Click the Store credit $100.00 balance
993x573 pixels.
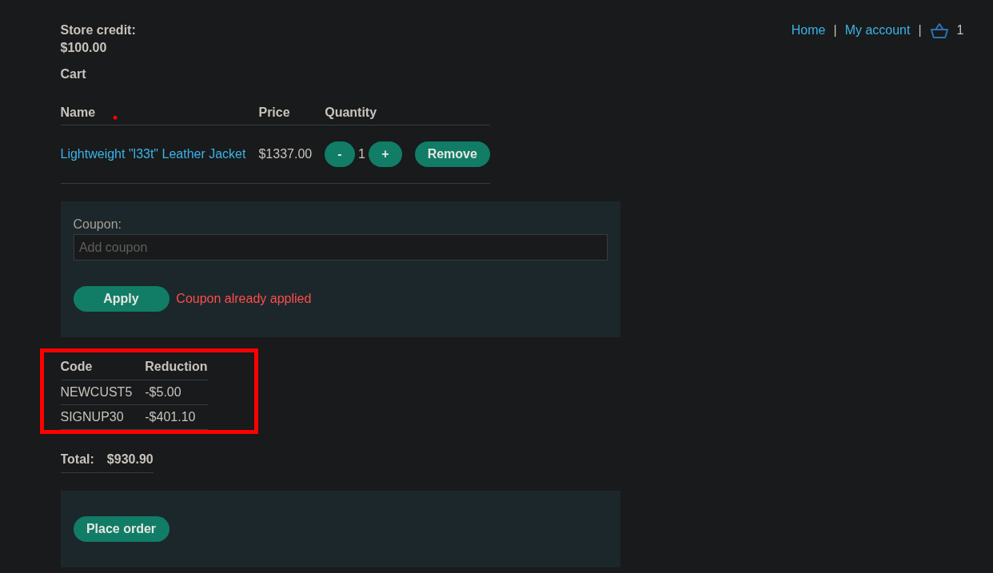pos(83,48)
